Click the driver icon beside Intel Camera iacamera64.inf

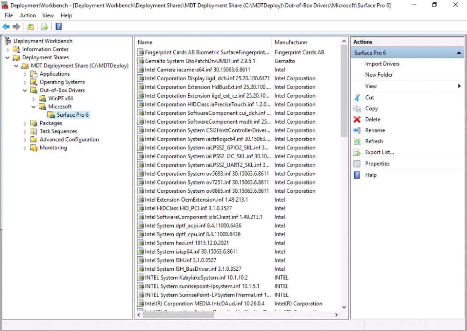point(141,70)
